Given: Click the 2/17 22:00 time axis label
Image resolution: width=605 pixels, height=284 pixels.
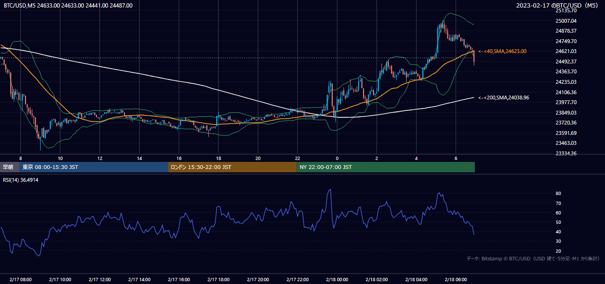Looking at the screenshot, I should coord(297,280).
